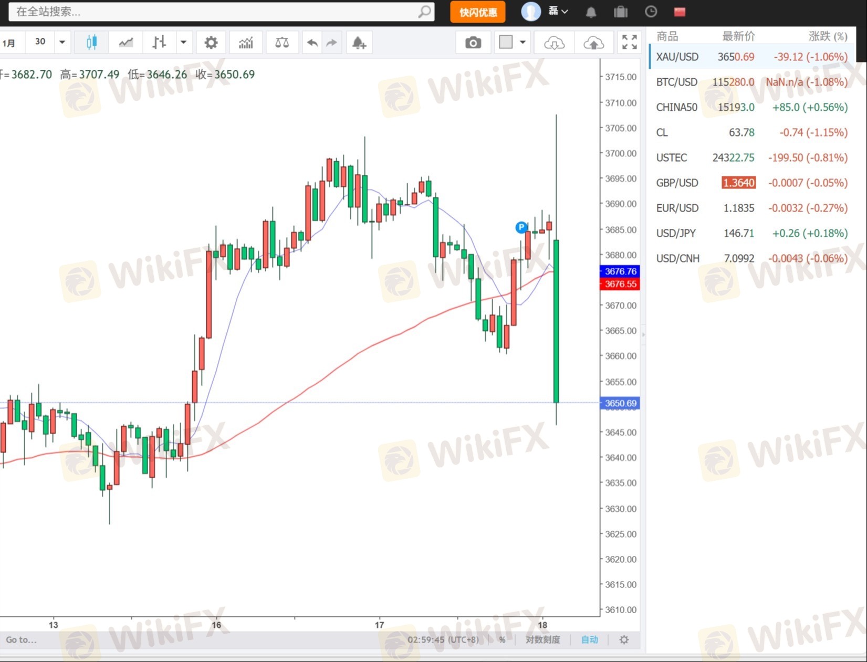This screenshot has height=662, width=867.
Task: Select CL crude oil row
Action: pos(753,132)
